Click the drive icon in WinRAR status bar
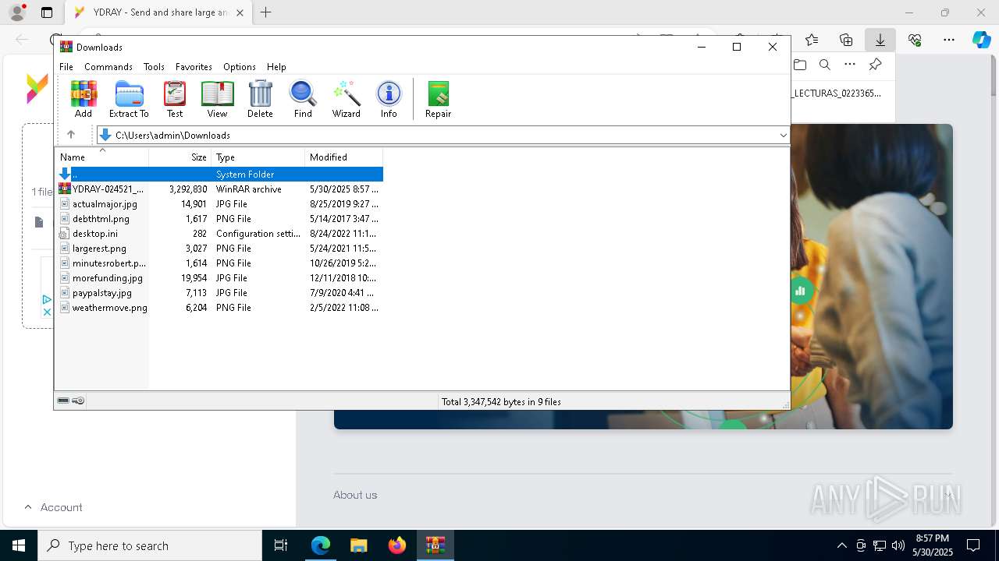 click(63, 400)
